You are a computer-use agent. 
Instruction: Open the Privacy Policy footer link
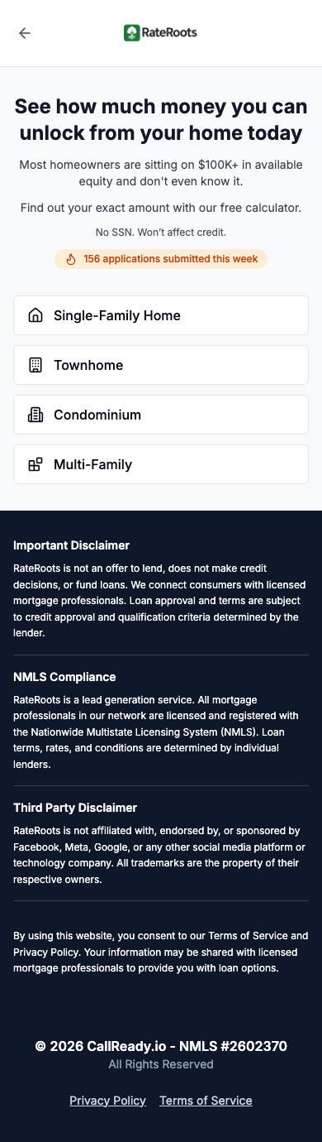pyautogui.click(x=107, y=1101)
